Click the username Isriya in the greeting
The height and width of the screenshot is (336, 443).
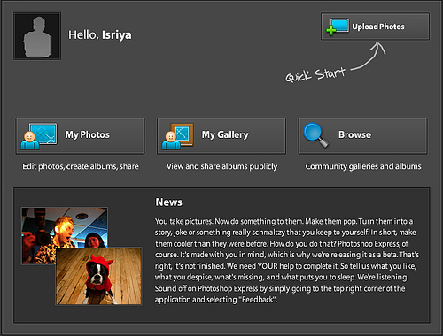coord(117,35)
